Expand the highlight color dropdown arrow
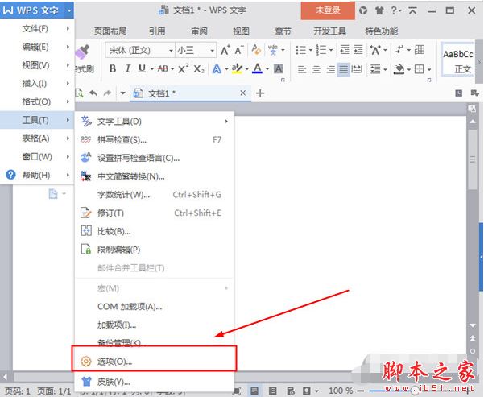This screenshot has width=484, height=397. click(x=247, y=69)
